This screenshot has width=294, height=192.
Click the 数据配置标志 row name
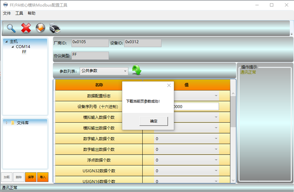[99, 96]
